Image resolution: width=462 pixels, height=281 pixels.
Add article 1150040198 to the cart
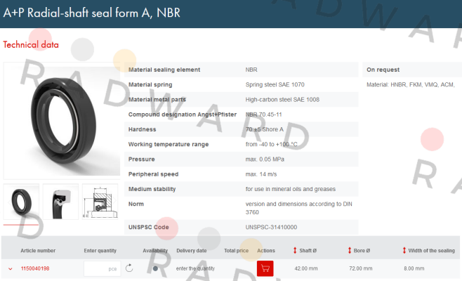click(265, 268)
